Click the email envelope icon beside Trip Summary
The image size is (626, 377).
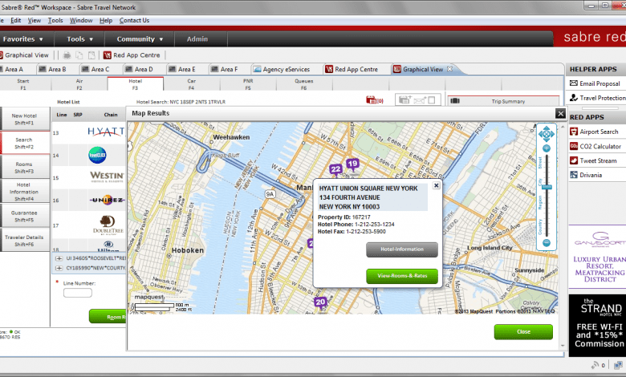420,100
